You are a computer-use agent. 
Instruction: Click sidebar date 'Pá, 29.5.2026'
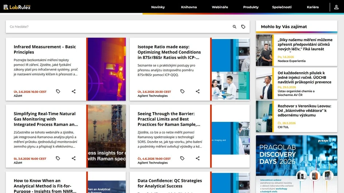pos(286,87)
